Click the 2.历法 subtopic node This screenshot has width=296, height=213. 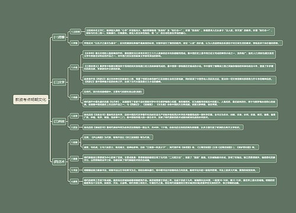[75, 127]
